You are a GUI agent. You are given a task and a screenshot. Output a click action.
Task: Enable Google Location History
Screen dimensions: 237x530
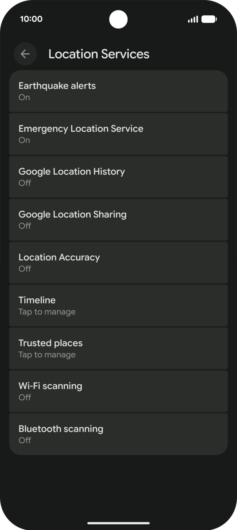(118, 177)
